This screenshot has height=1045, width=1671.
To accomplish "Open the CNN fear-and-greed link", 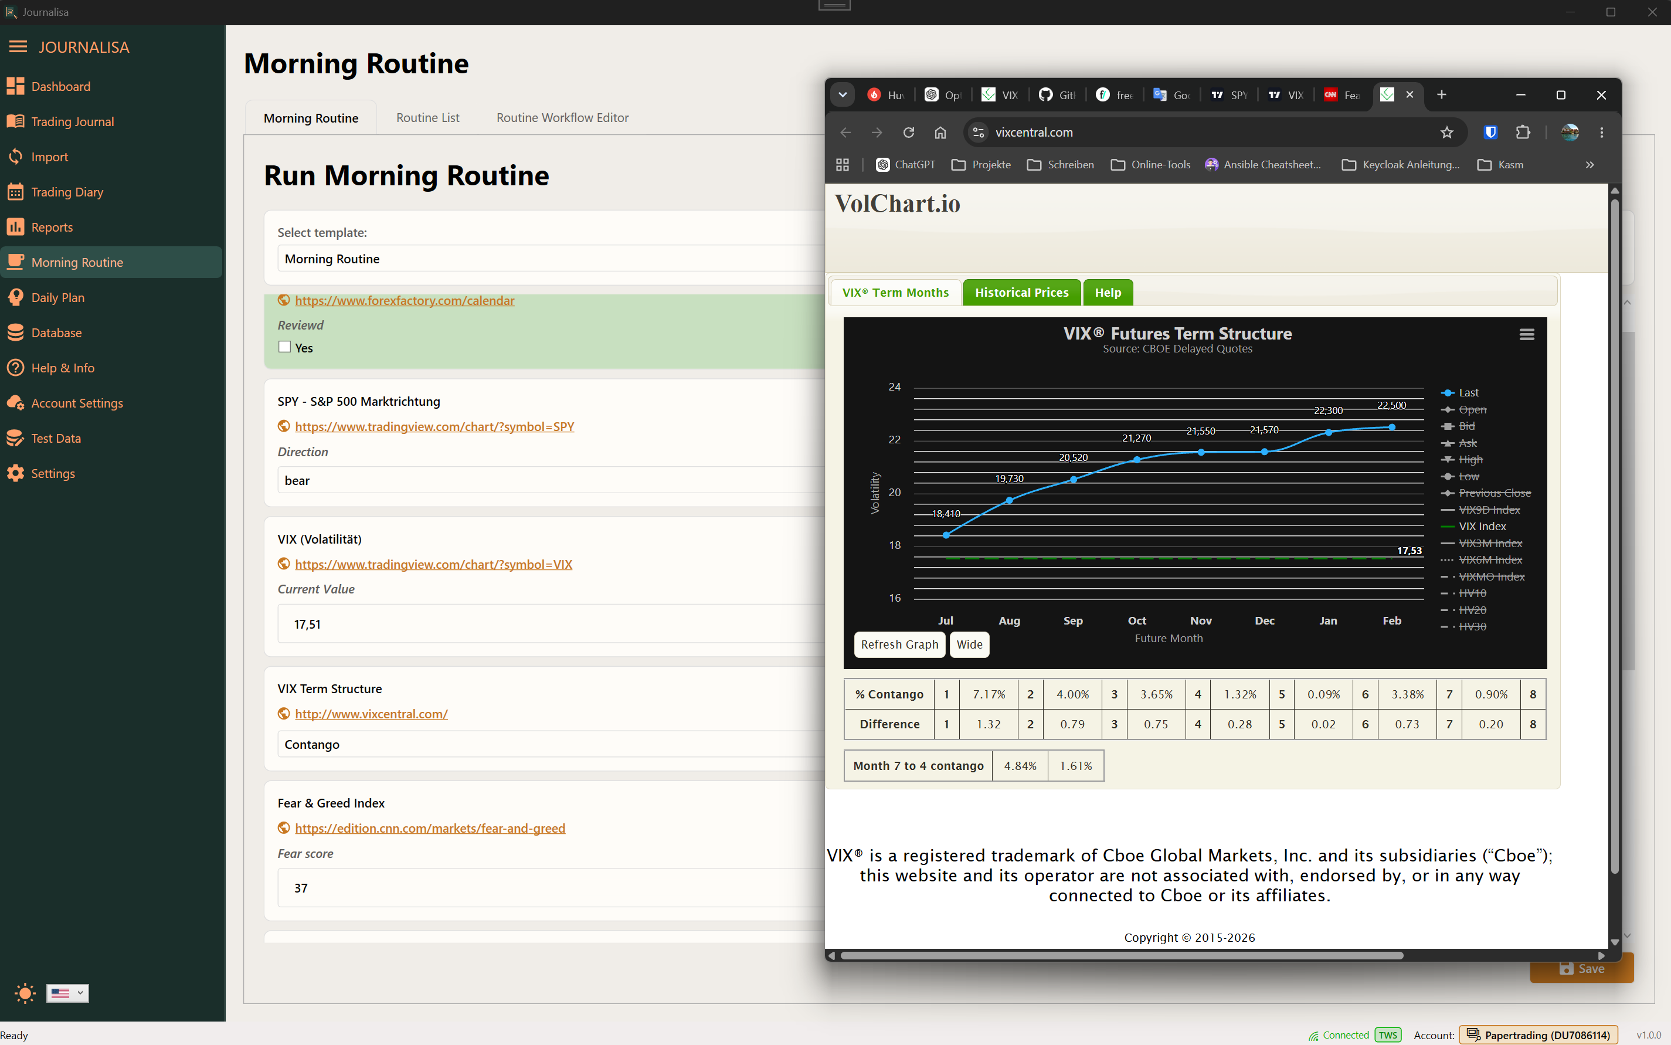I will coord(430,829).
